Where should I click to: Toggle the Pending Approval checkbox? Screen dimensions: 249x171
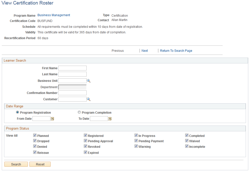coord(85,141)
